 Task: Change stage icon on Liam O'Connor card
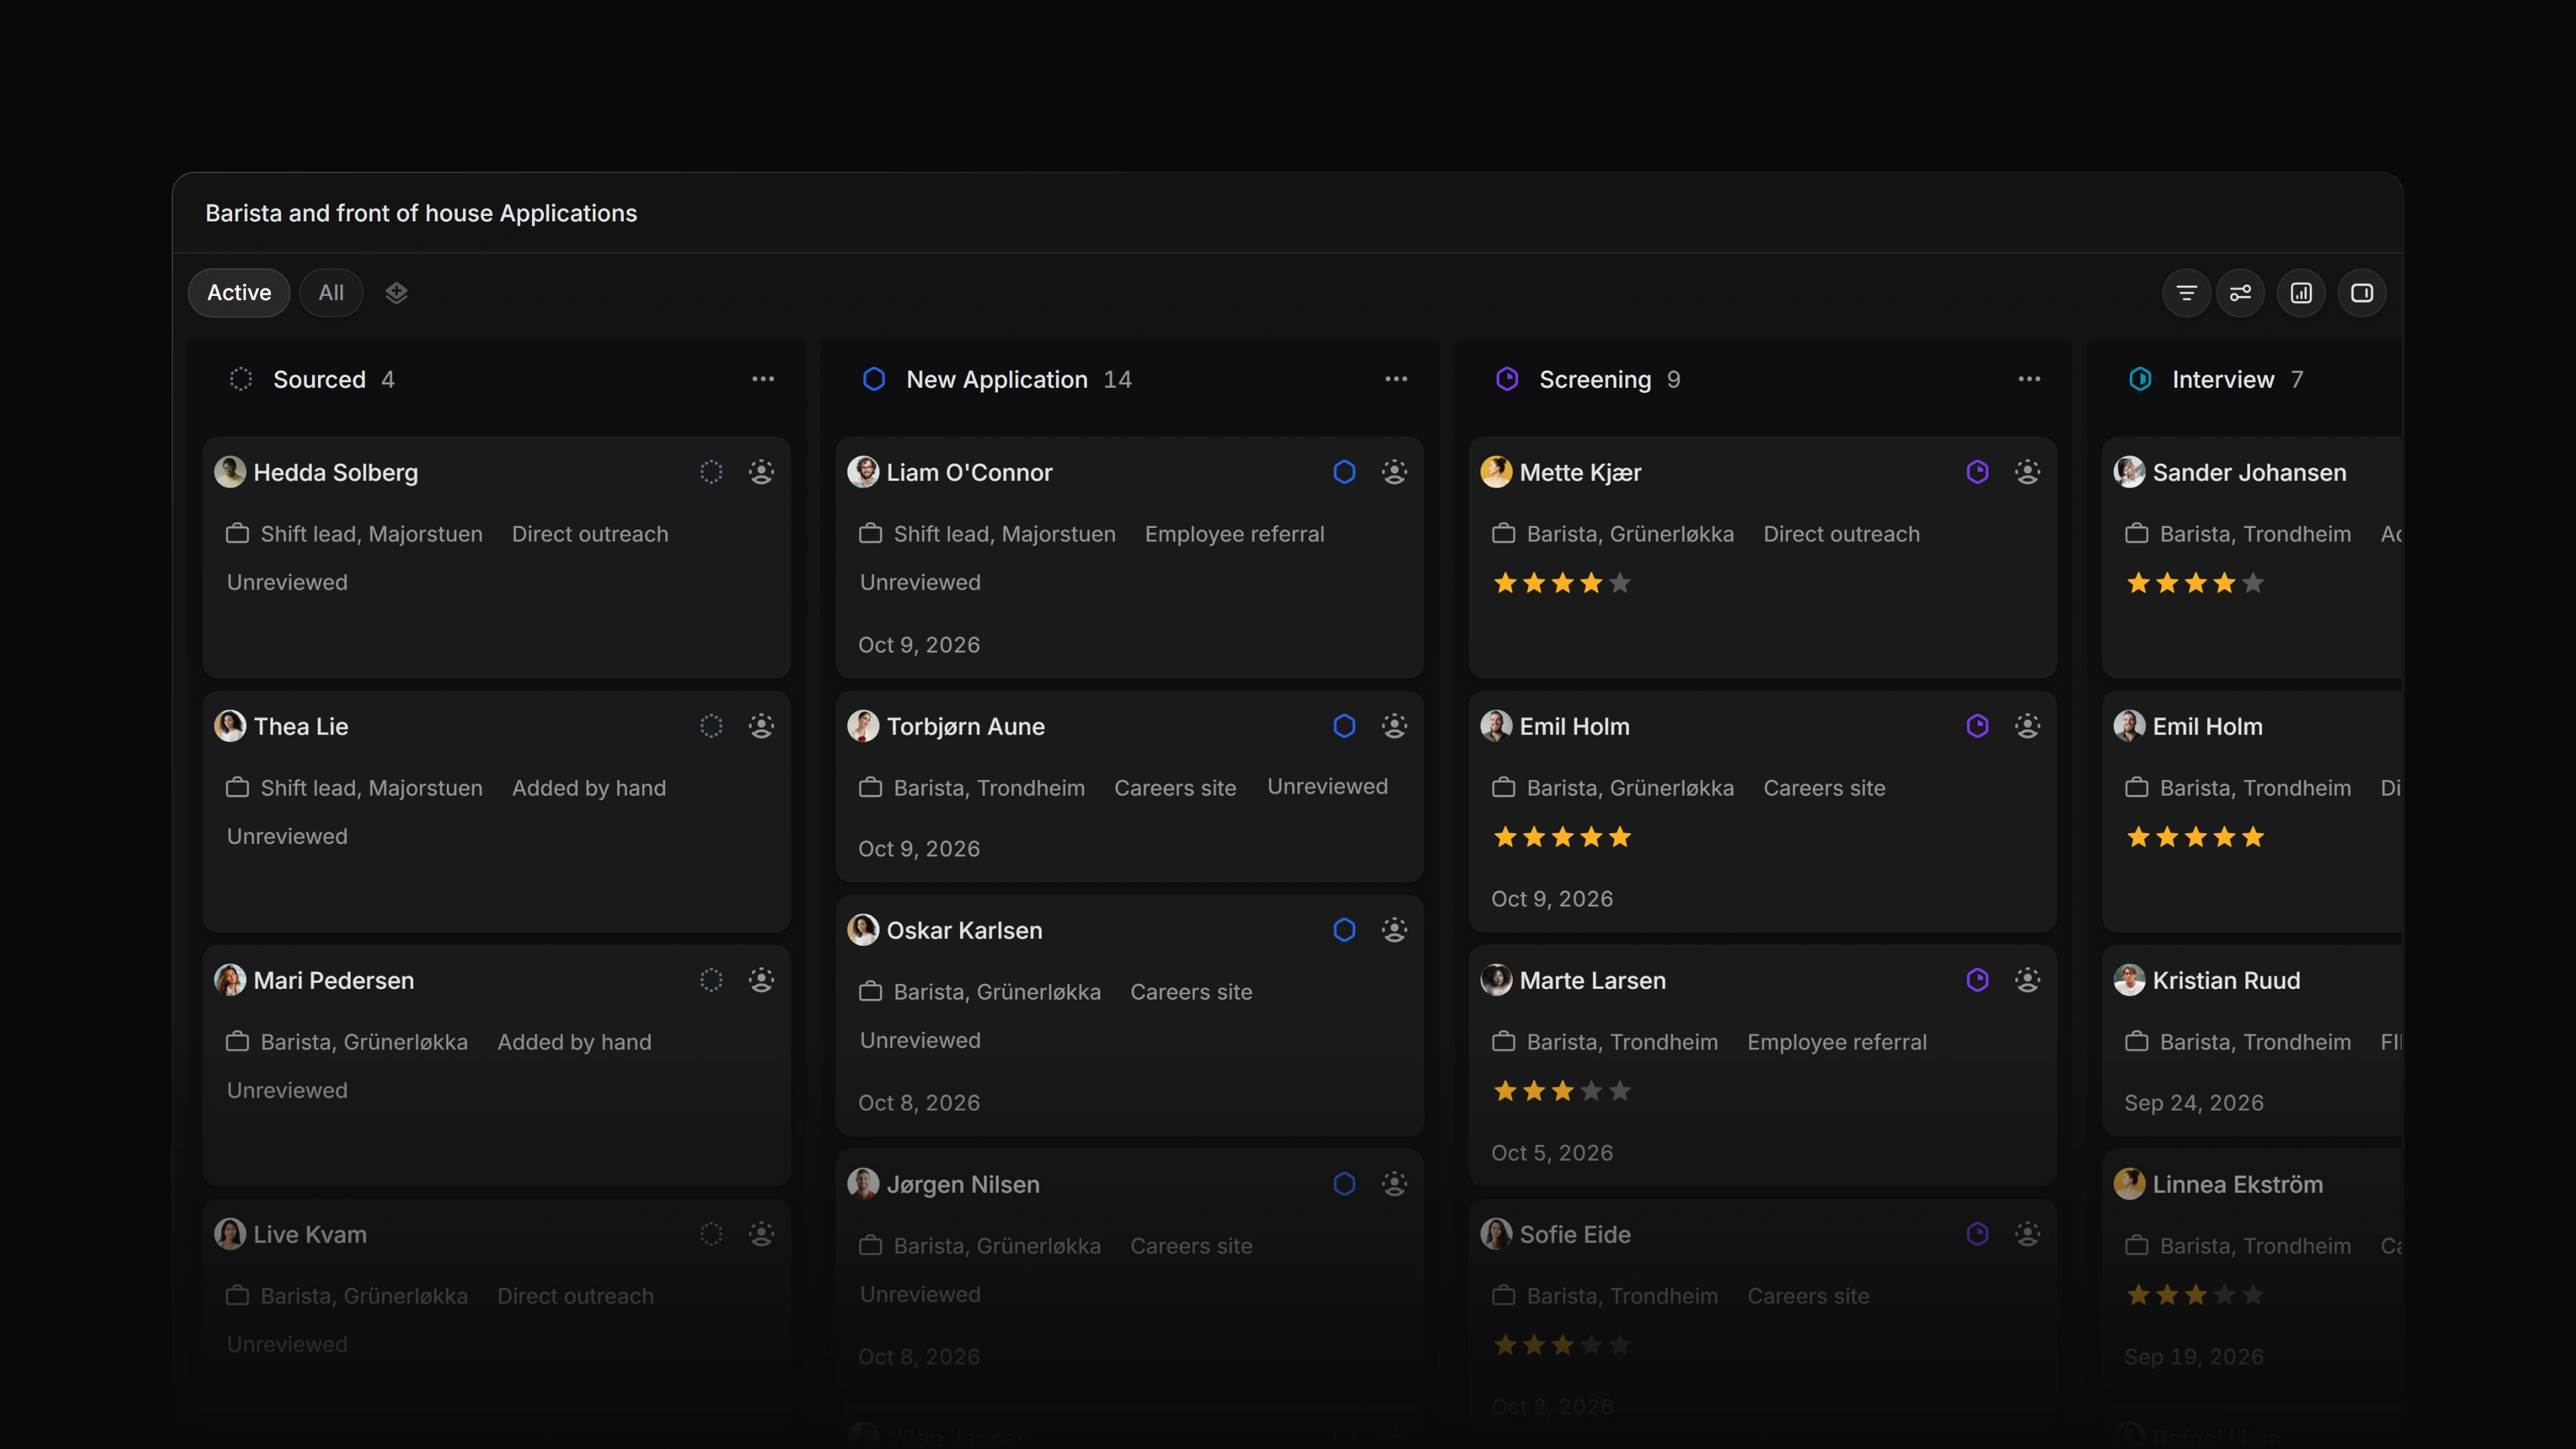tap(1344, 472)
